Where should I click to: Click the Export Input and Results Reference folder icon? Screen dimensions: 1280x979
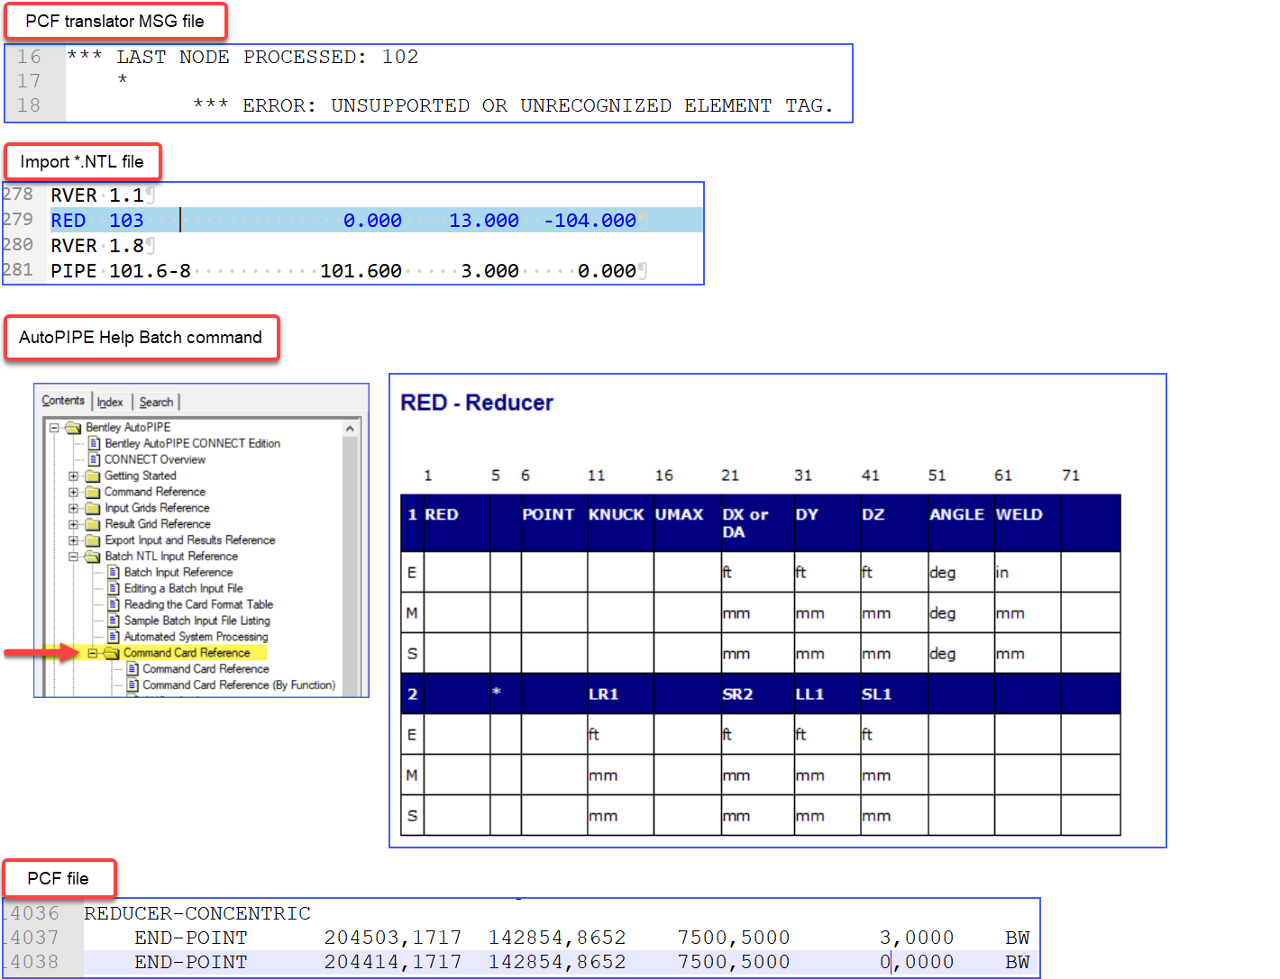tap(93, 540)
